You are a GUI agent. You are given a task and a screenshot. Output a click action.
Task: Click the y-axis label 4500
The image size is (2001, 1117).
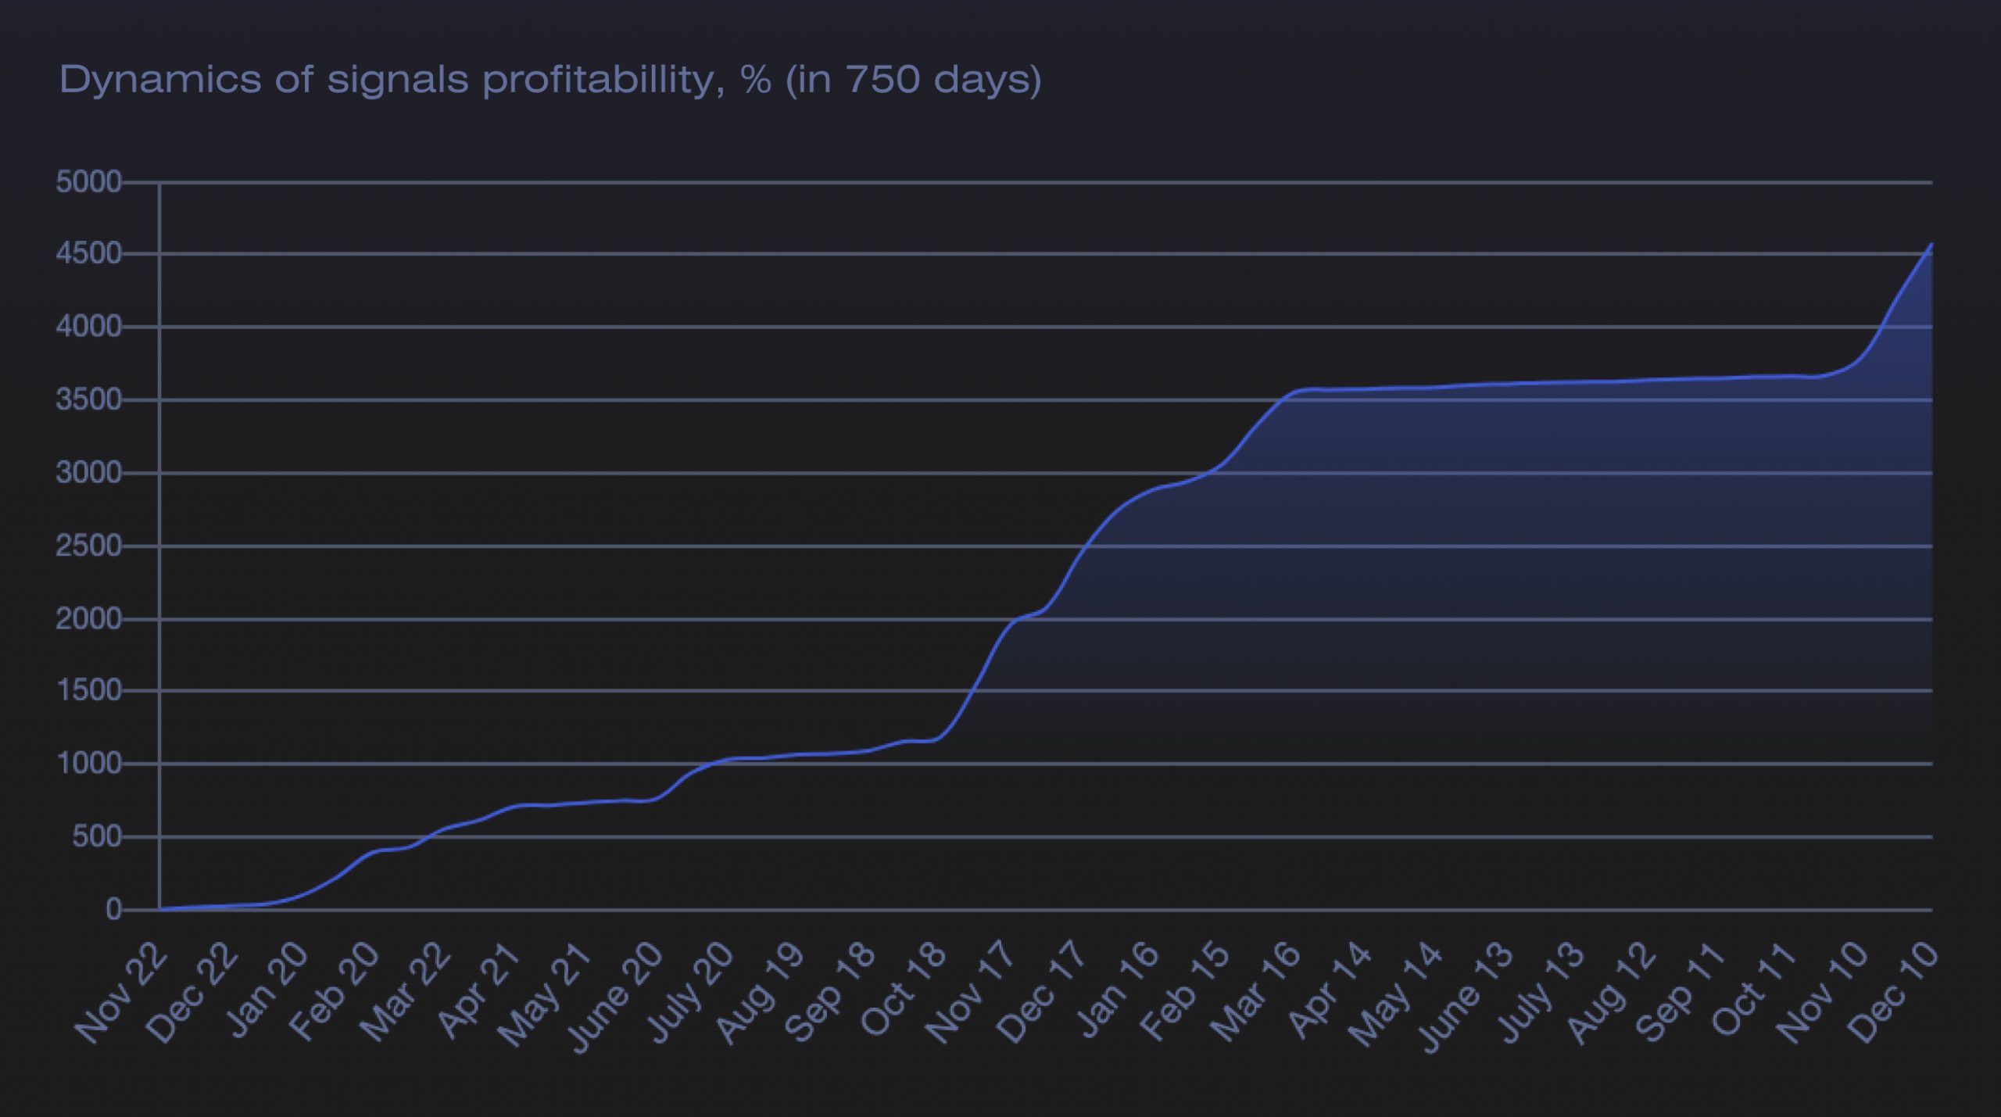[x=88, y=254]
